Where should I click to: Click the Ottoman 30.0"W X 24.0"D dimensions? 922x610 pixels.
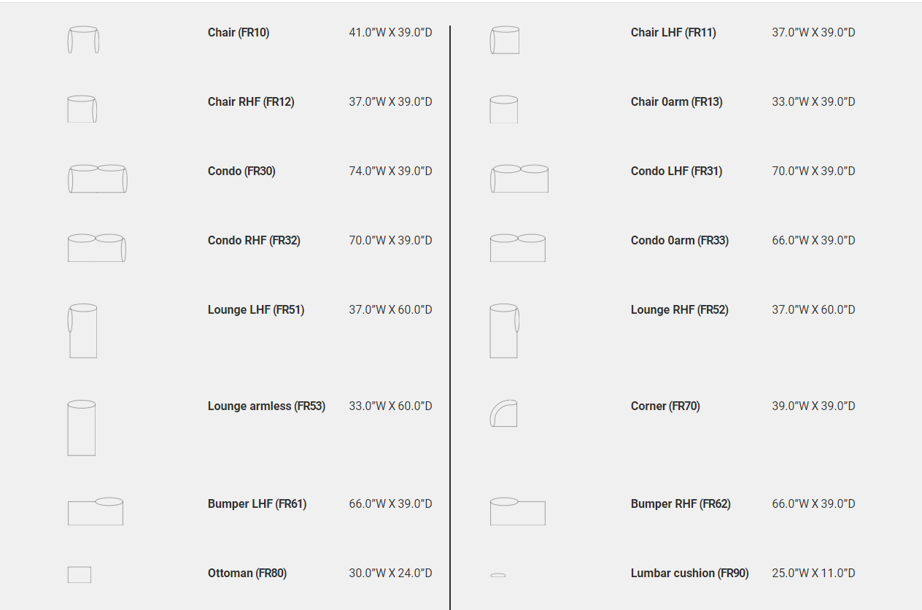390,574
